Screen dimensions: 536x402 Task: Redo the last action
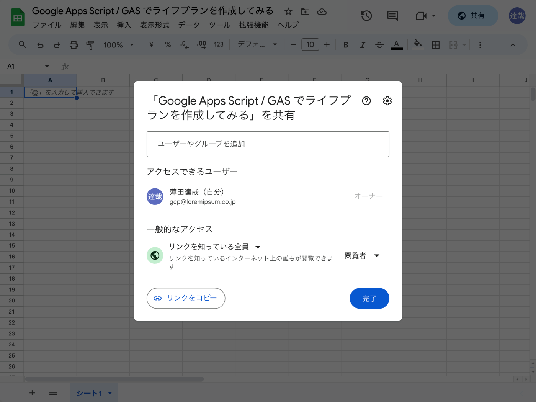[x=57, y=45]
